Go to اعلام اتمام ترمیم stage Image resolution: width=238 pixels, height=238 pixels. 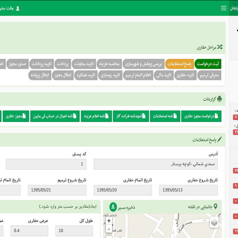tap(138, 75)
